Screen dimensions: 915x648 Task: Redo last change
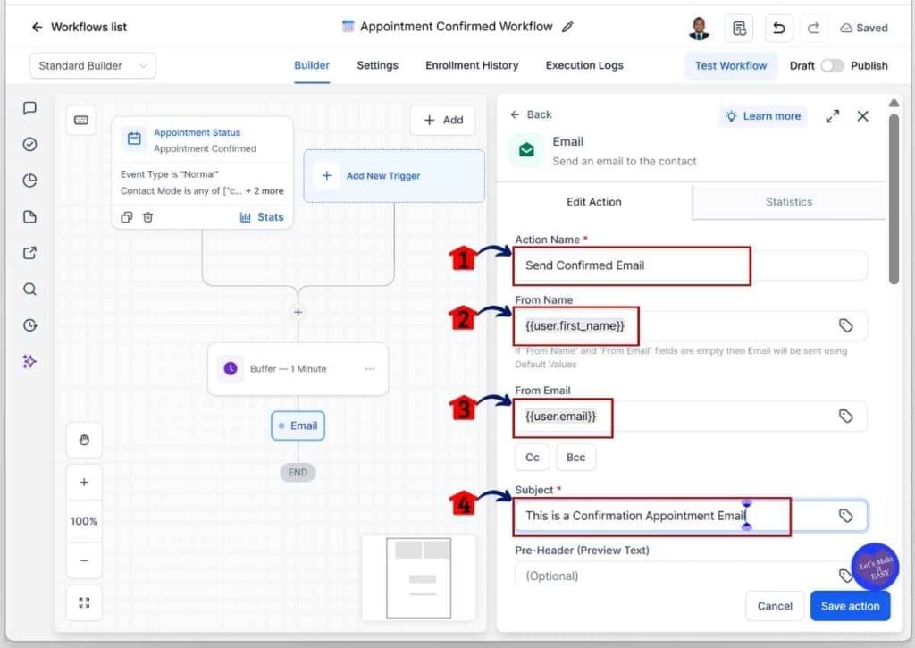point(813,28)
